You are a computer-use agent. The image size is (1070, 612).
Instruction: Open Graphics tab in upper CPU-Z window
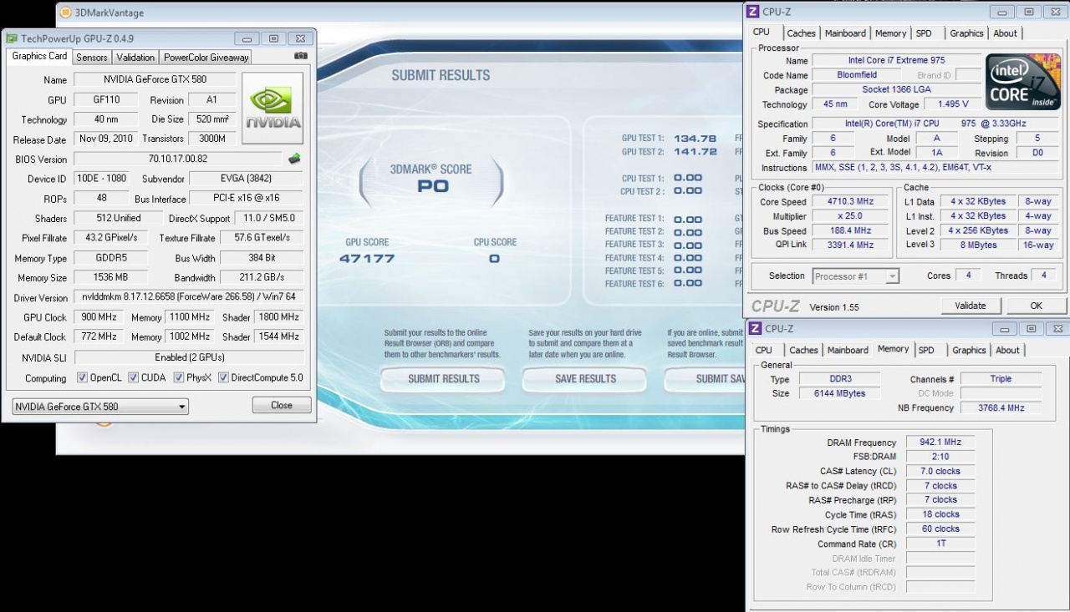coord(966,33)
